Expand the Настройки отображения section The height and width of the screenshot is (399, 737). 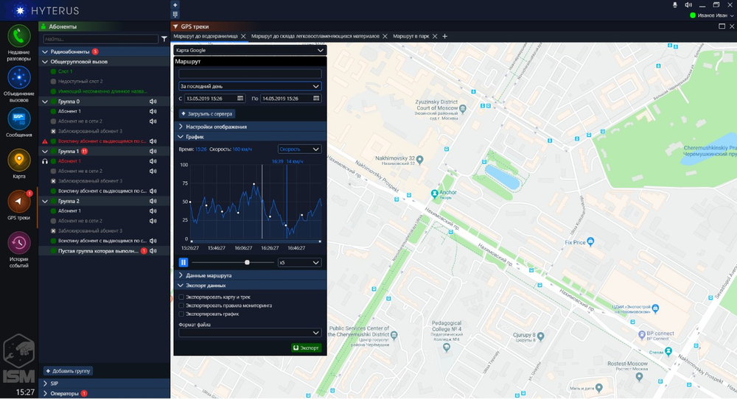(x=250, y=127)
